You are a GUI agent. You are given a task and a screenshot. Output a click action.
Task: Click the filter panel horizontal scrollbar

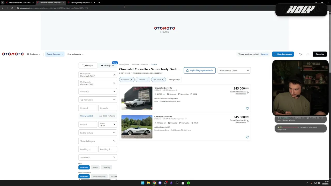(96, 179)
